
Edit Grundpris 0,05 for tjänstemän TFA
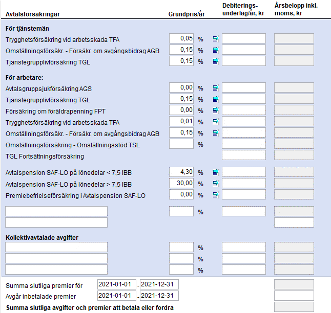181,38
